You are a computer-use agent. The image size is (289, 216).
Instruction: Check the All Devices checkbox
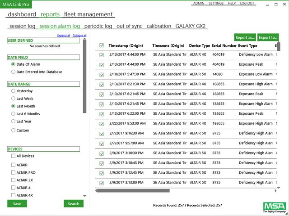(x=13, y=156)
